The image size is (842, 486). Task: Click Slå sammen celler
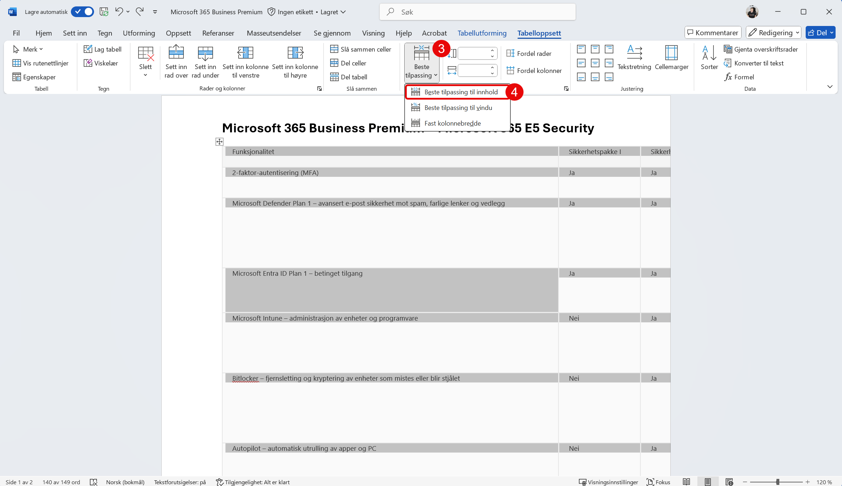361,49
